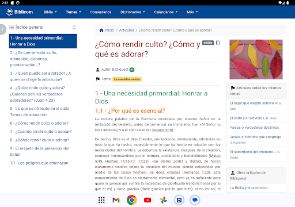Image resolution: width=295 pixels, height=207 pixels.
Task: Bookmark this article with the bookmark icon
Action: 218,43
